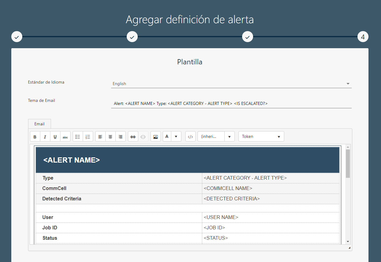This screenshot has height=262, width=381.
Task: Open the Token dropdown
Action: [x=261, y=137]
